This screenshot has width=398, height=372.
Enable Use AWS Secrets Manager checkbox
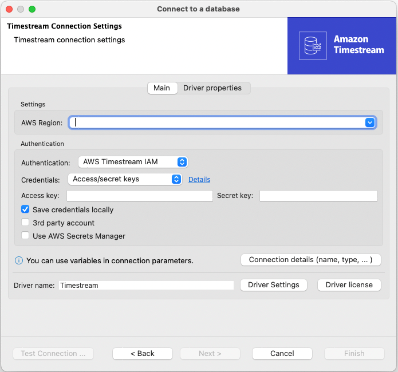[x=25, y=236]
